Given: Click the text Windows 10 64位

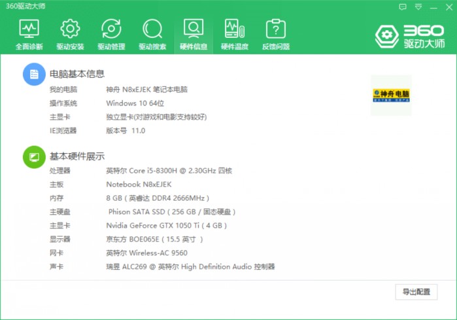Looking at the screenshot, I should 135,103.
